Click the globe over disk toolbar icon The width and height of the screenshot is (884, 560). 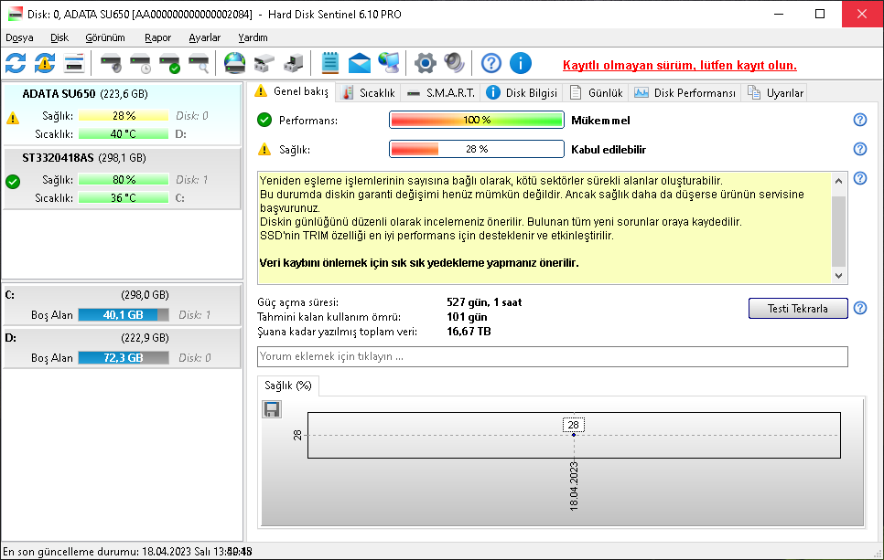click(234, 63)
